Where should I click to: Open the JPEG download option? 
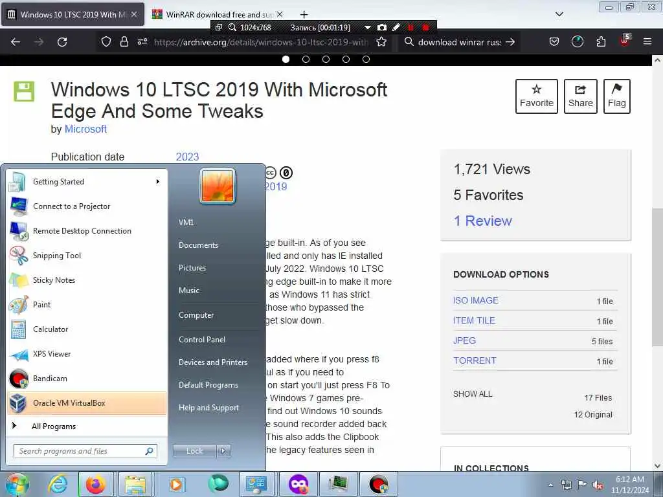point(464,340)
